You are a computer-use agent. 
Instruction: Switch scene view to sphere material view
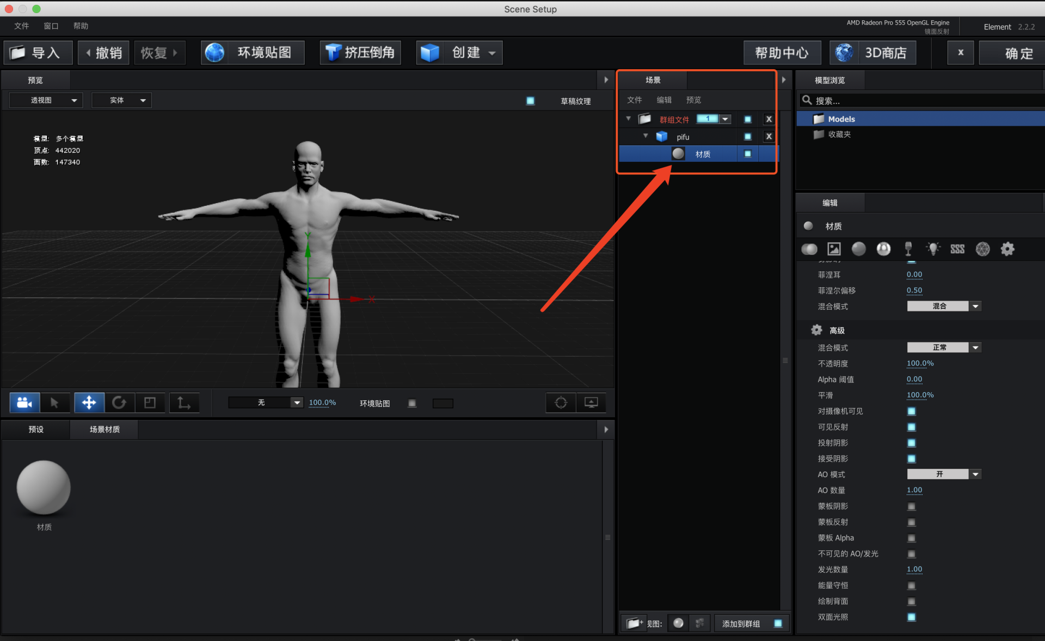[678, 623]
